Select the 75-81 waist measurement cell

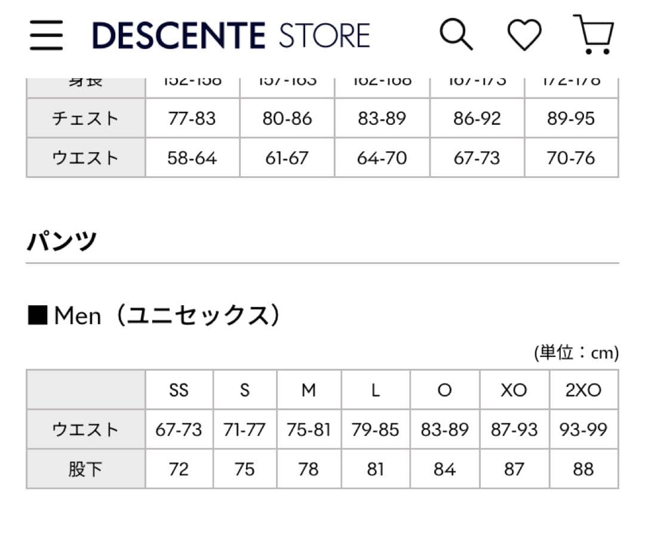pyautogui.click(x=308, y=429)
